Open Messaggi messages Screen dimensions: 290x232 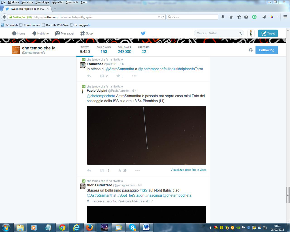tap(64, 33)
